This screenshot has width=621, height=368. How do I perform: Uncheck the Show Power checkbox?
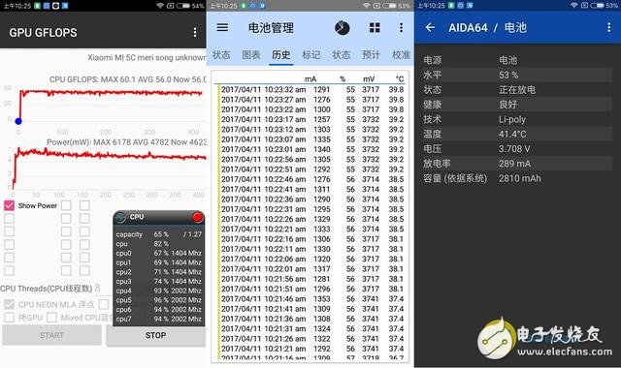(9, 205)
